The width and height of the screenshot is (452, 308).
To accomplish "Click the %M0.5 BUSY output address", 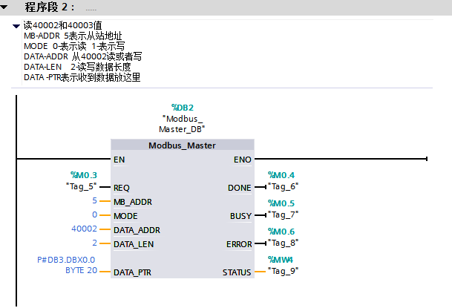I will pos(281,203).
